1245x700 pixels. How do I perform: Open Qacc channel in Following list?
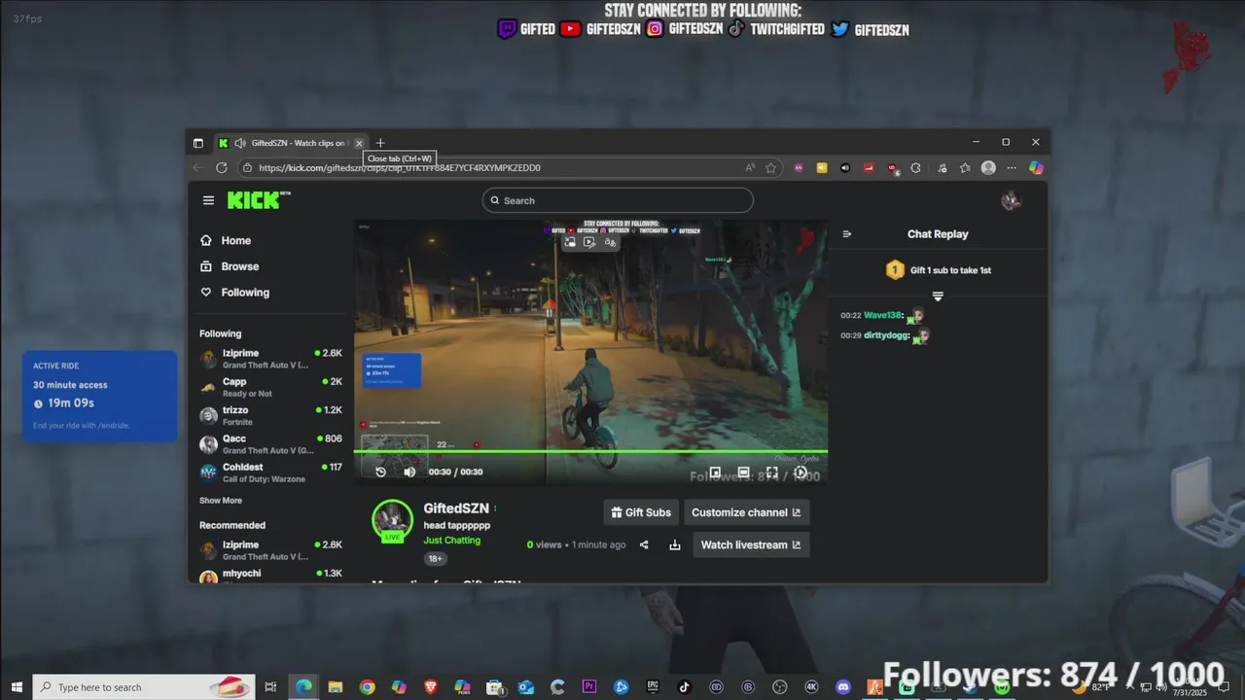pos(271,444)
